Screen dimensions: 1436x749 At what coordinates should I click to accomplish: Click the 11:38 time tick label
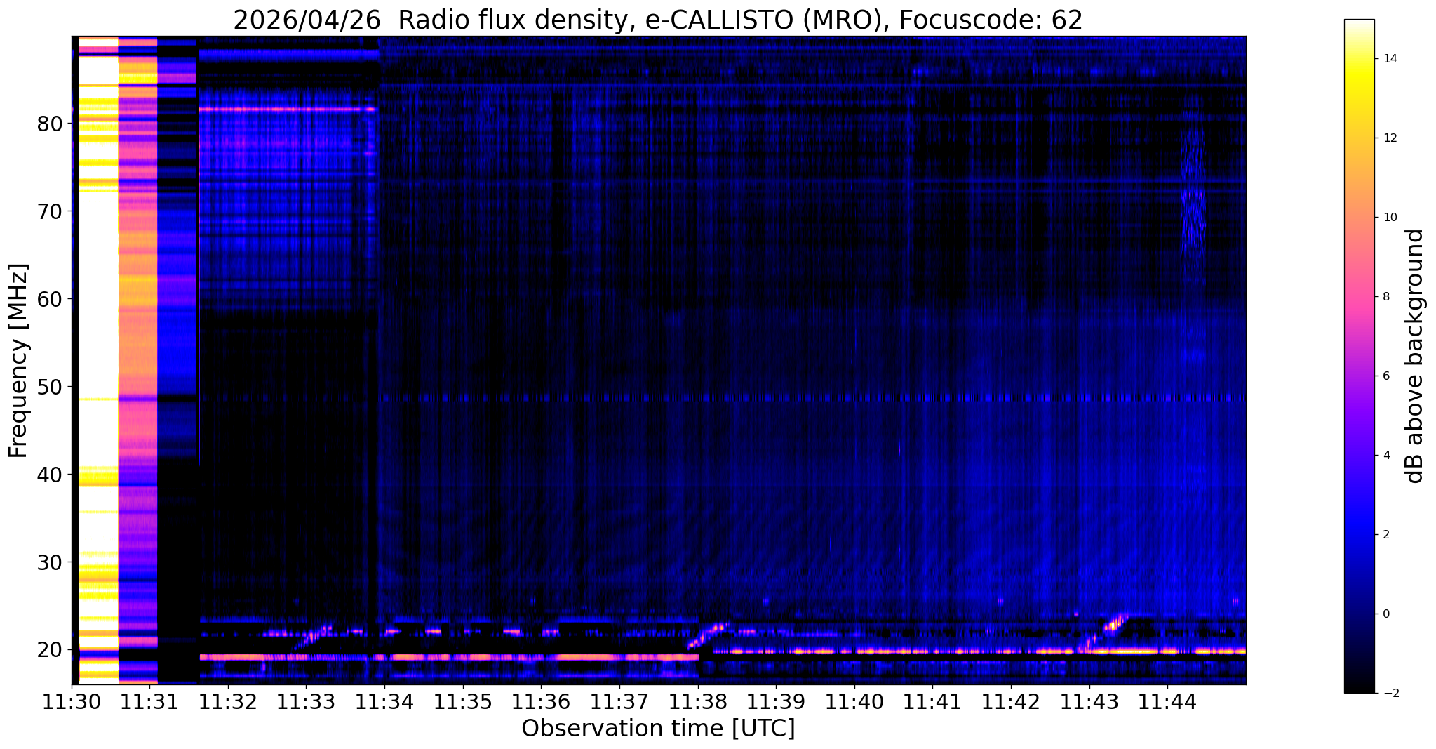698,701
